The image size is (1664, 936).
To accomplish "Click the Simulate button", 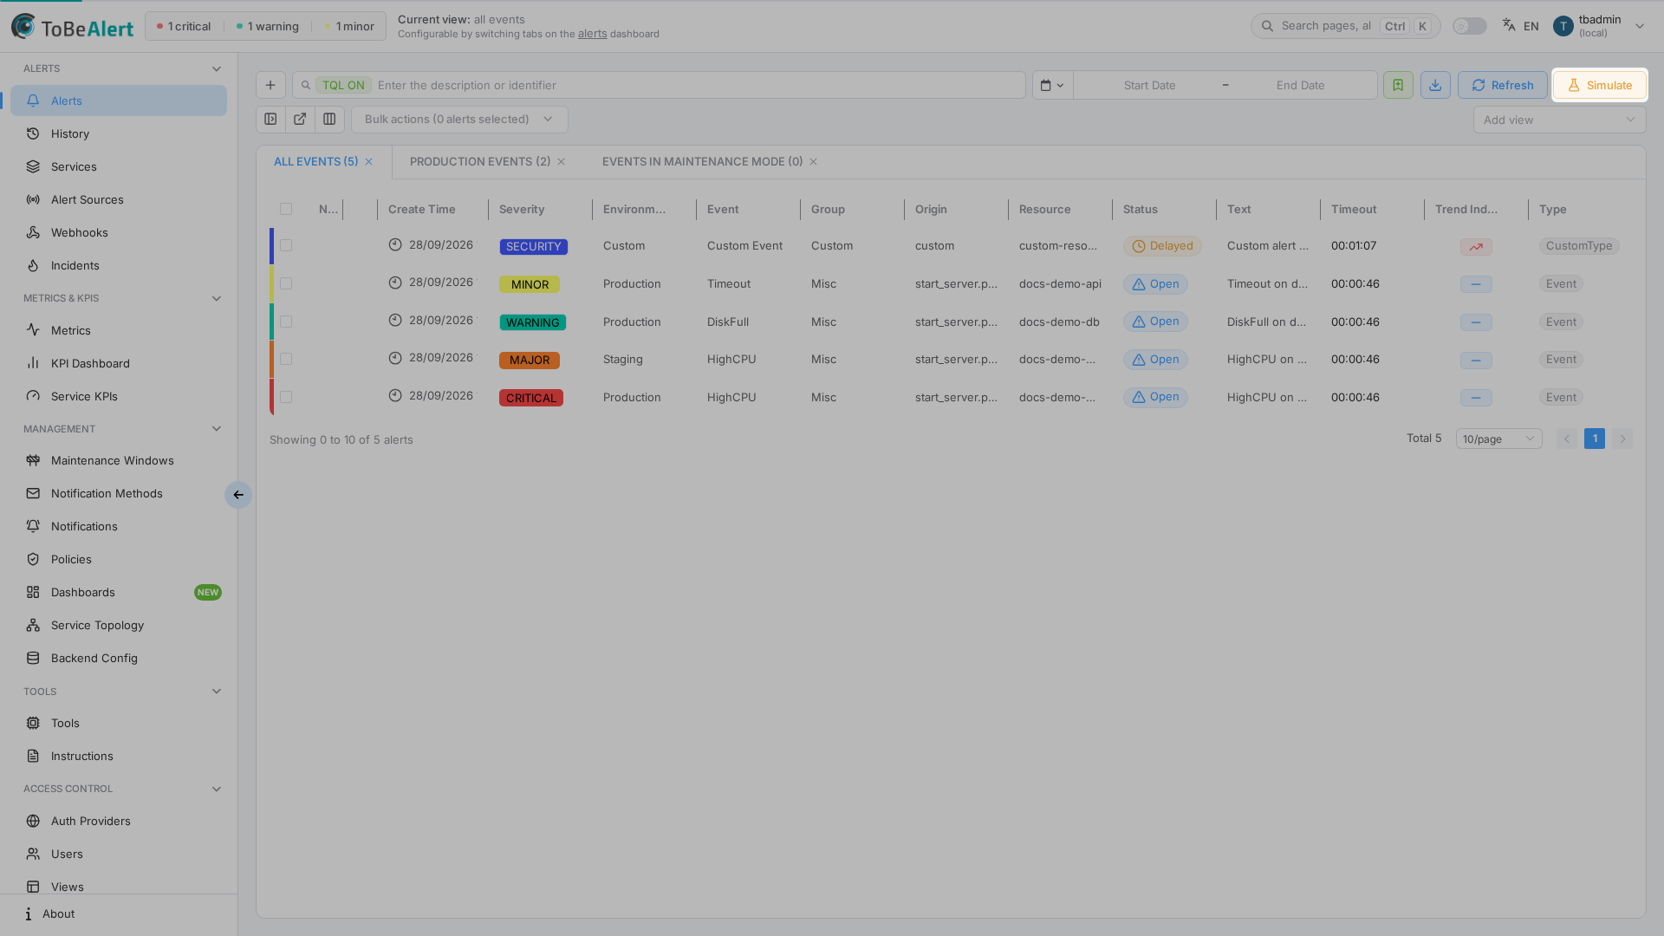I will tap(1599, 85).
